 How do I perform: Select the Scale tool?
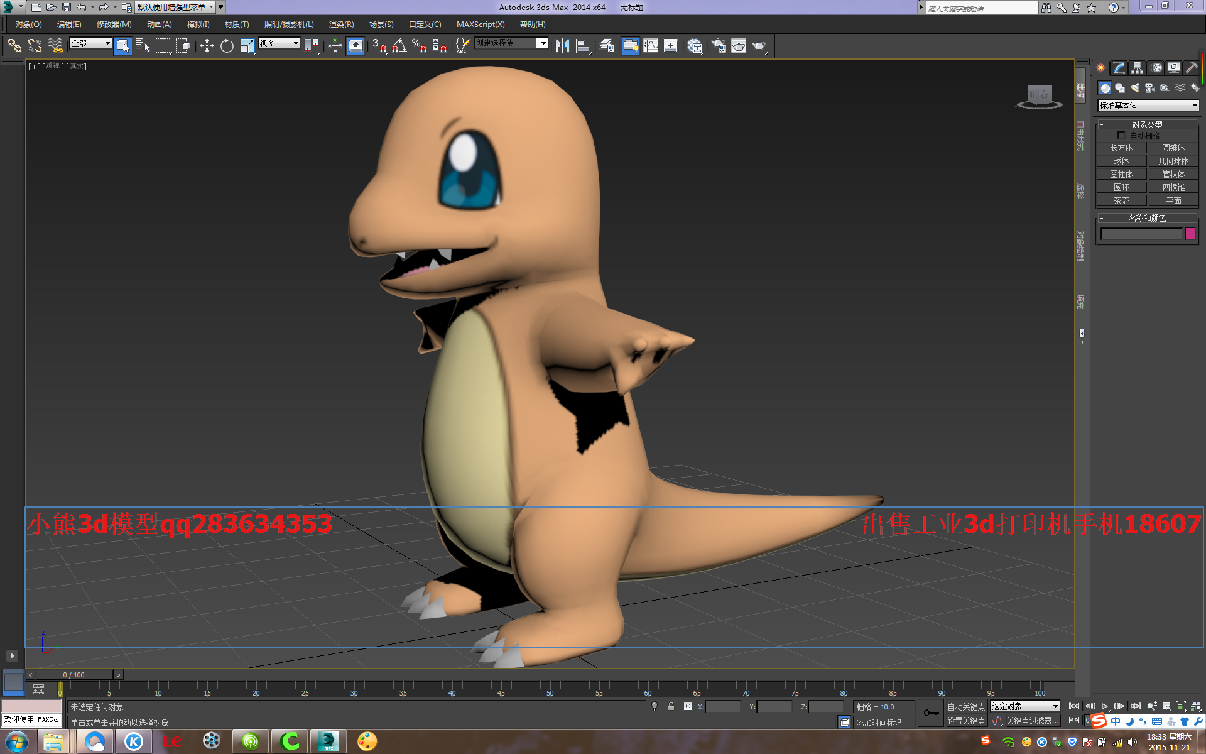[x=247, y=45]
